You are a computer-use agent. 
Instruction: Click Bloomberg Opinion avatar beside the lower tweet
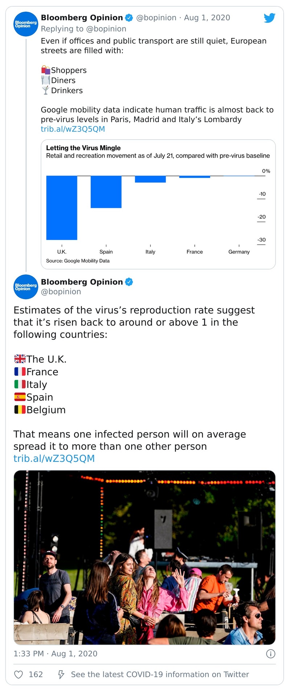tap(26, 287)
